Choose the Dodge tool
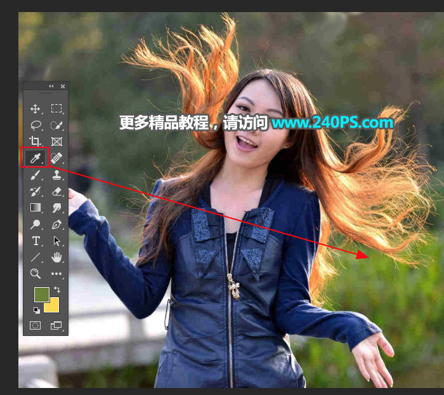Image resolution: width=444 pixels, height=395 pixels. point(35,224)
